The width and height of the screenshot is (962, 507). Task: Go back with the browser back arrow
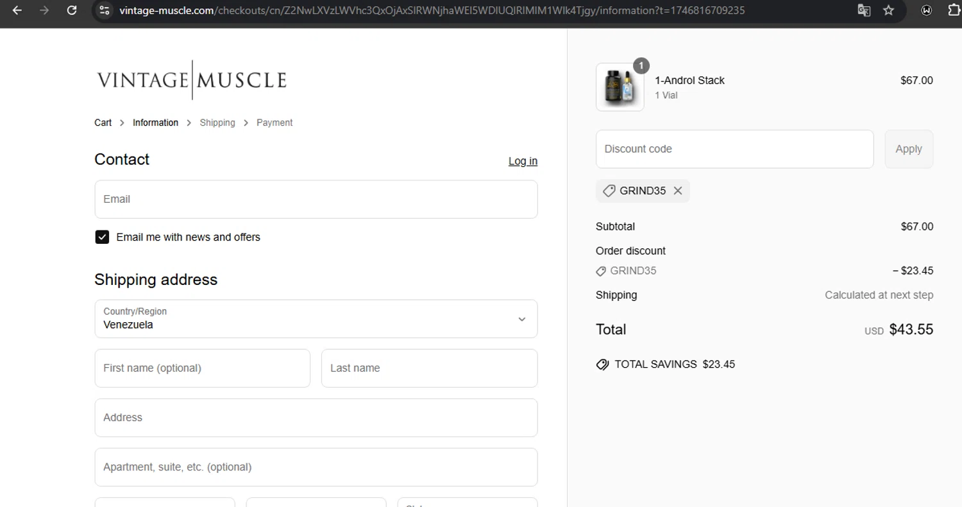point(17,10)
